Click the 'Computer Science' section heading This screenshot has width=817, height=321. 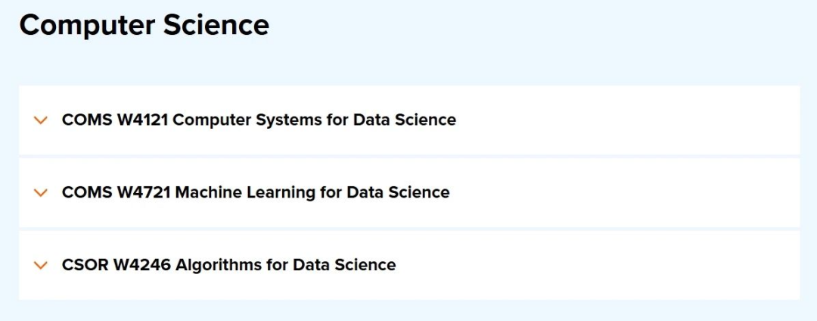click(144, 25)
